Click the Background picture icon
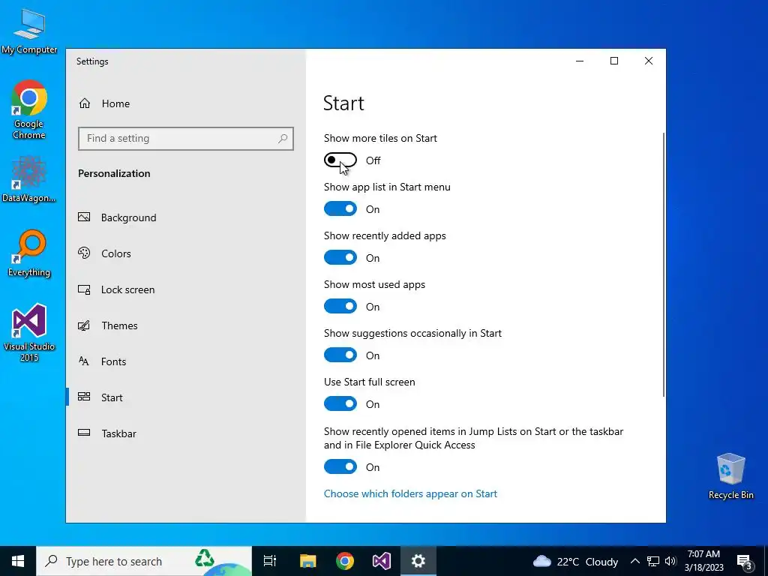The width and height of the screenshot is (768, 576). [x=84, y=217]
